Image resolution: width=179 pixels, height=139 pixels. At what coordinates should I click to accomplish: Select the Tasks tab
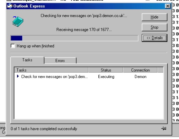27,60
